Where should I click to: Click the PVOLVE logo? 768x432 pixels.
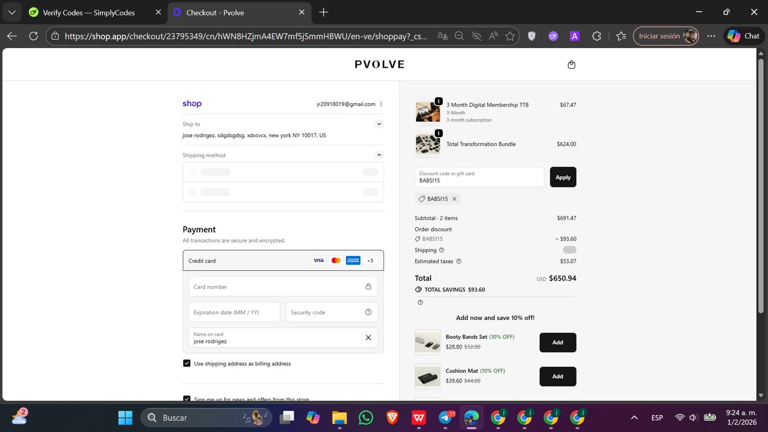coord(379,64)
